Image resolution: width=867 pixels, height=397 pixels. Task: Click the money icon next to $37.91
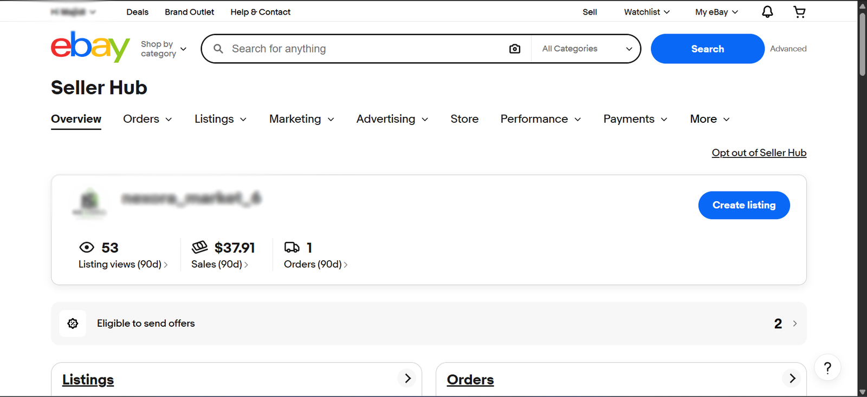pos(199,247)
